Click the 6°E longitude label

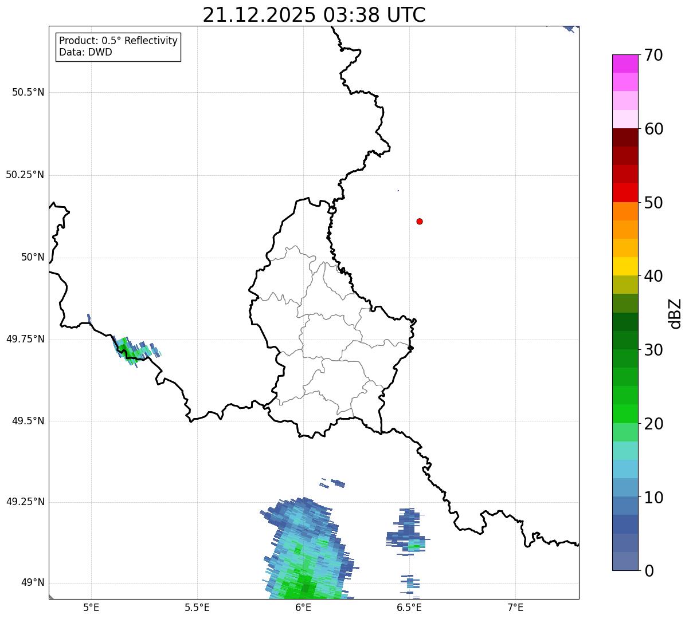pyautogui.click(x=303, y=607)
